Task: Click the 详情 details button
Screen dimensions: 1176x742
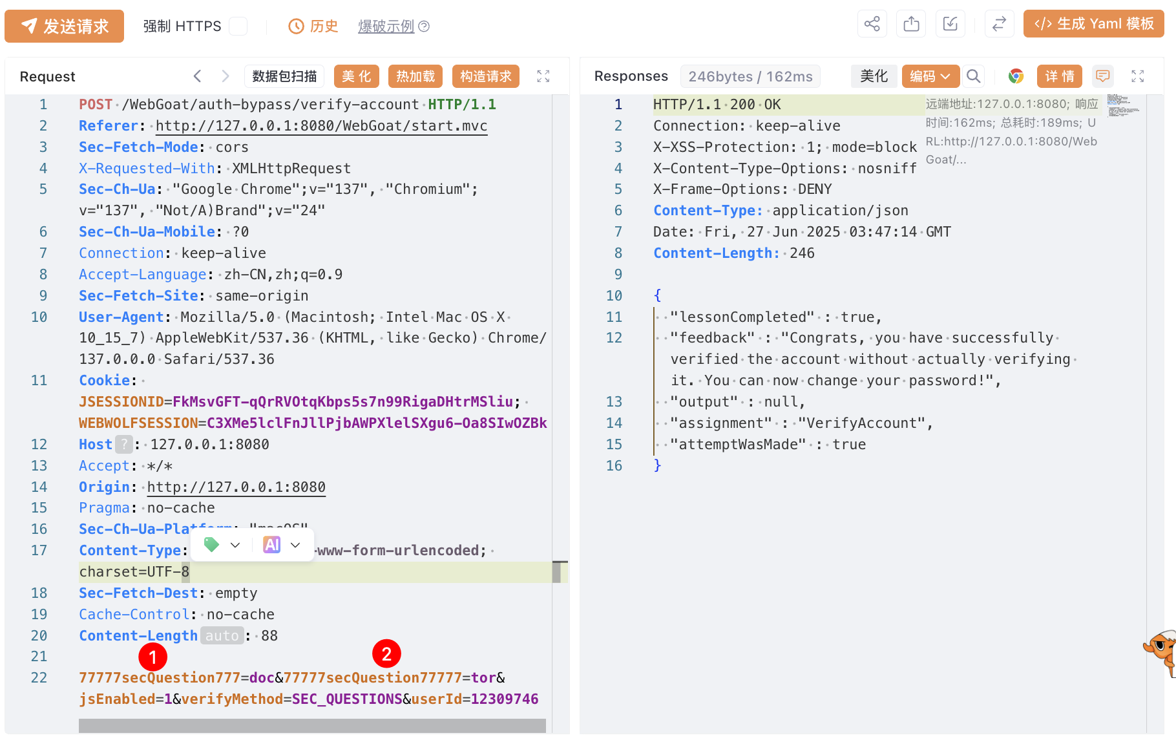Action: click(x=1060, y=76)
